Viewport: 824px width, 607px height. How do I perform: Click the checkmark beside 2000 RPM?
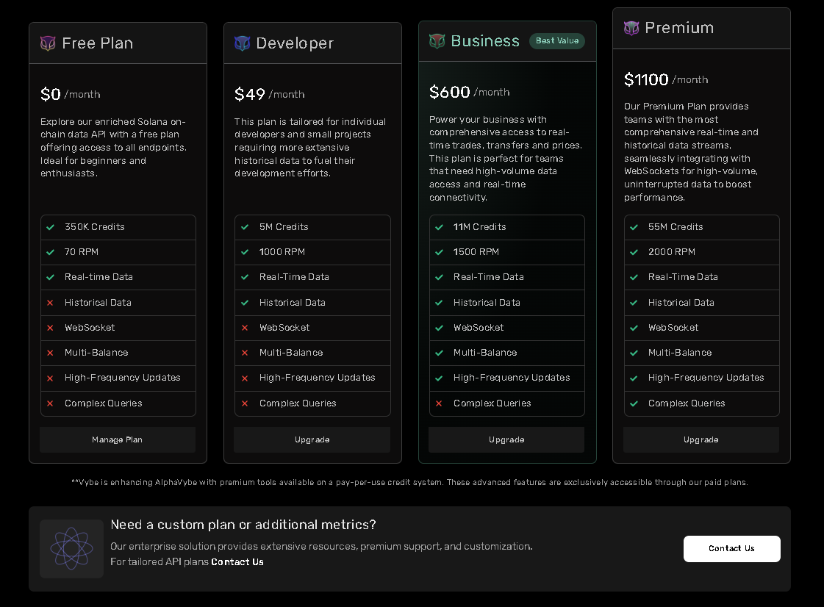634,252
